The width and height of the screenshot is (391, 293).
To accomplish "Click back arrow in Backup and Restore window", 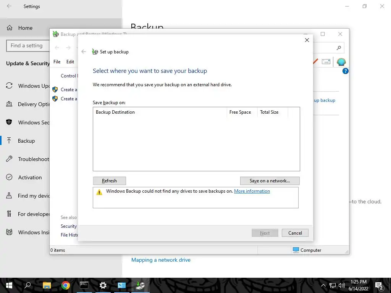I will tap(57, 48).
